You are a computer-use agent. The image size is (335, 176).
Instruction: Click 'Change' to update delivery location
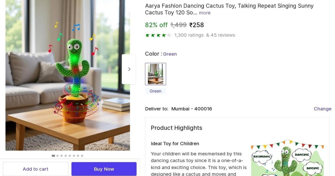tap(322, 109)
